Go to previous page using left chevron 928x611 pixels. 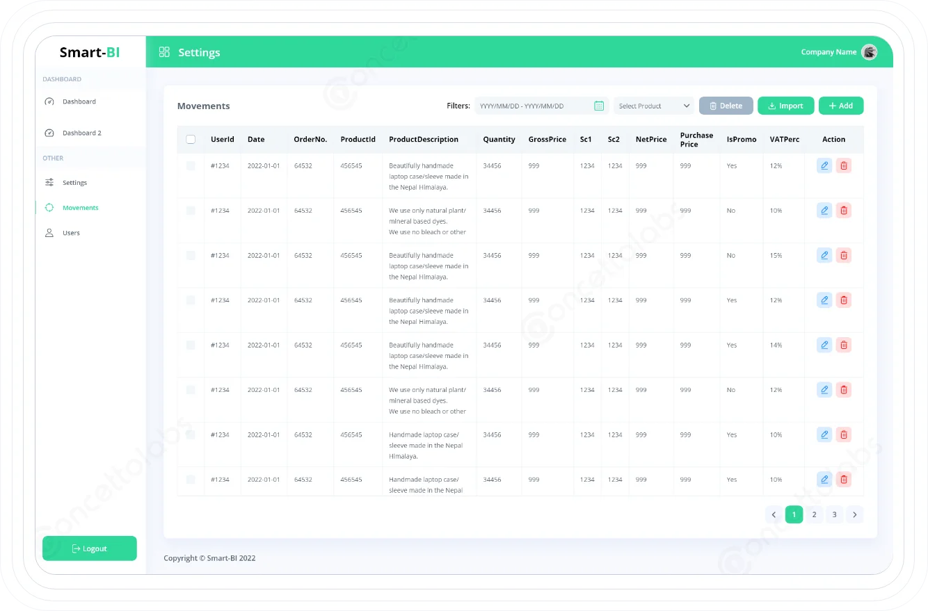[x=774, y=514]
